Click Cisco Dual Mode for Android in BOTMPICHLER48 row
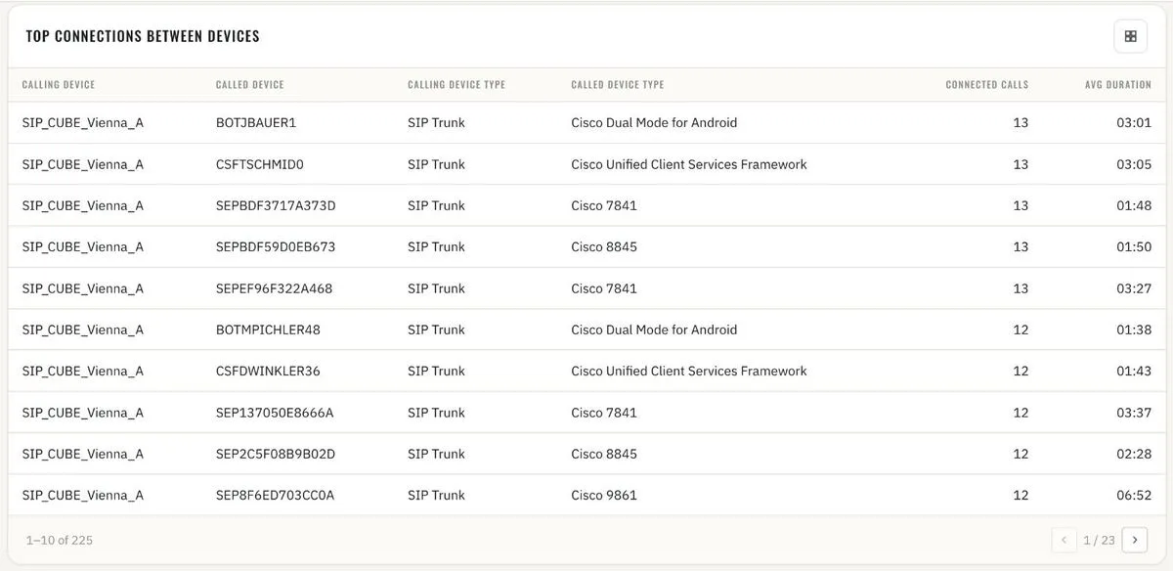Viewport: 1173px width, 571px height. 654,329
